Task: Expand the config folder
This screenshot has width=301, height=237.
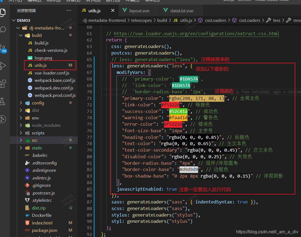Action: click(x=21, y=103)
